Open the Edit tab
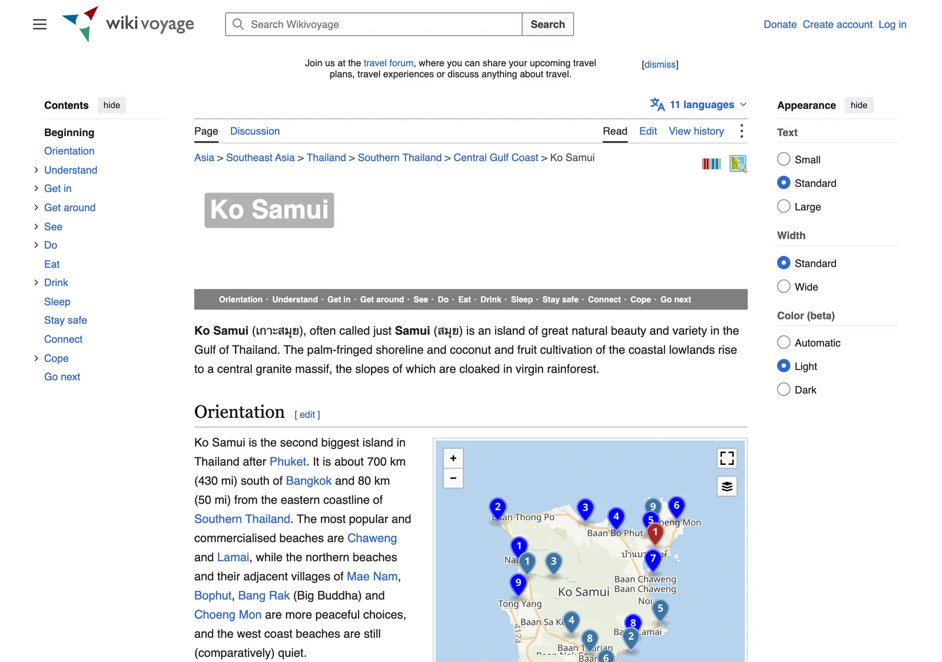942x662 pixels. tap(648, 131)
